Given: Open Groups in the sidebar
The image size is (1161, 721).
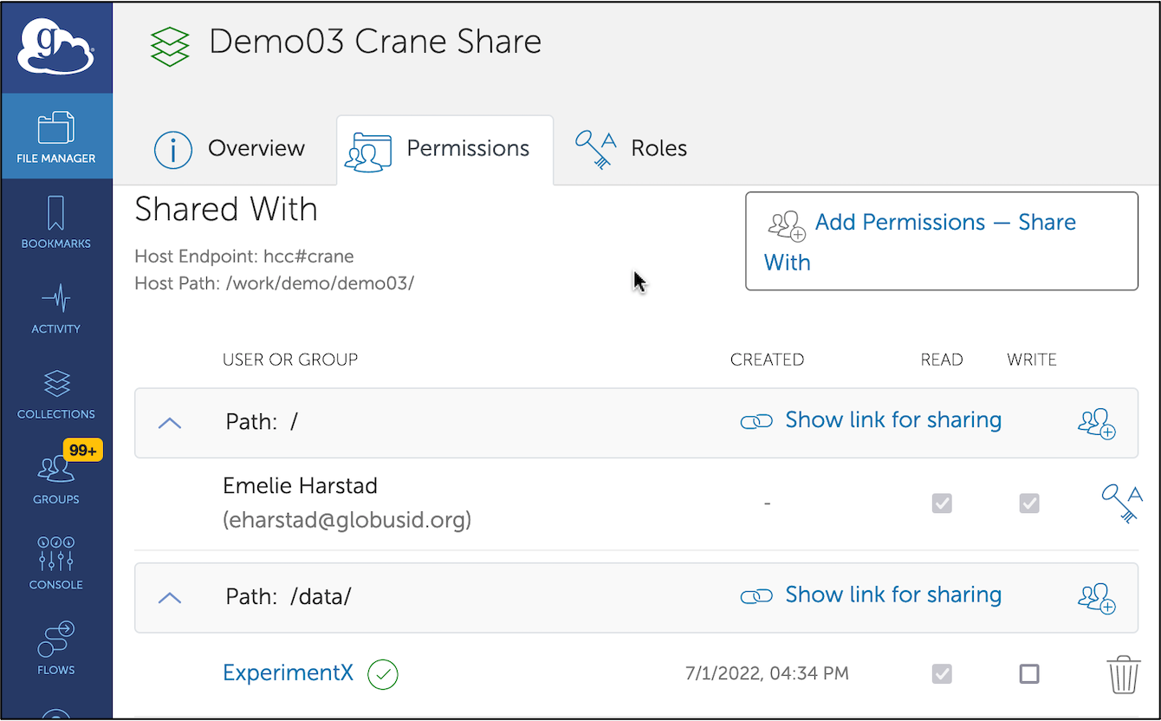Looking at the screenshot, I should pyautogui.click(x=56, y=478).
